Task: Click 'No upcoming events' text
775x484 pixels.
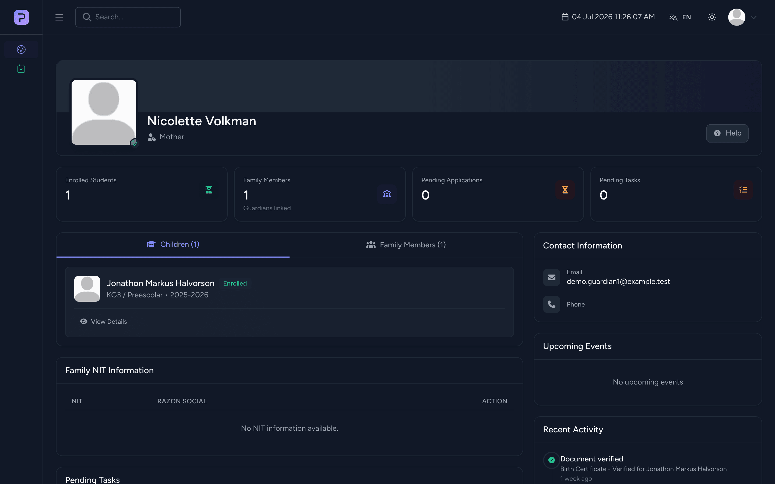Action: pyautogui.click(x=647, y=382)
